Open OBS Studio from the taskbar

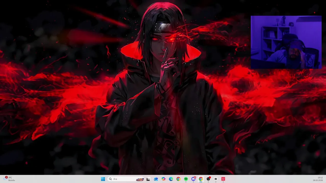tap(208, 179)
